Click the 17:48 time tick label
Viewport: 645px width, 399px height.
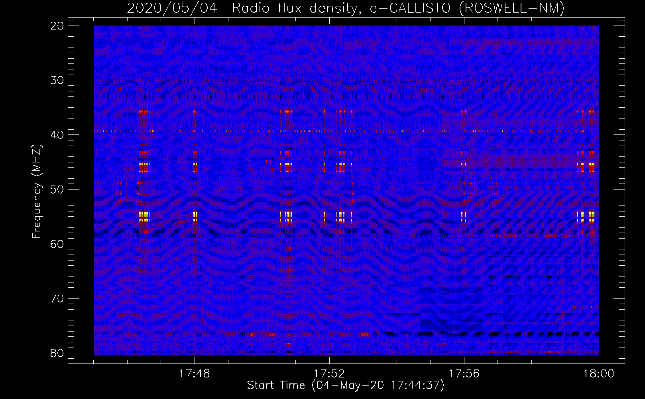pos(195,374)
